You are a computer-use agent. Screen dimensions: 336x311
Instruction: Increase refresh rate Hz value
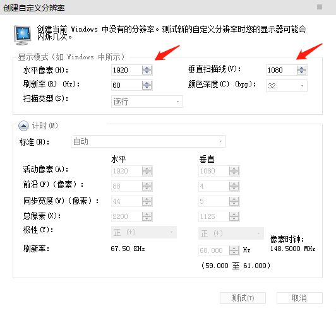pyautogui.click(x=147, y=83)
